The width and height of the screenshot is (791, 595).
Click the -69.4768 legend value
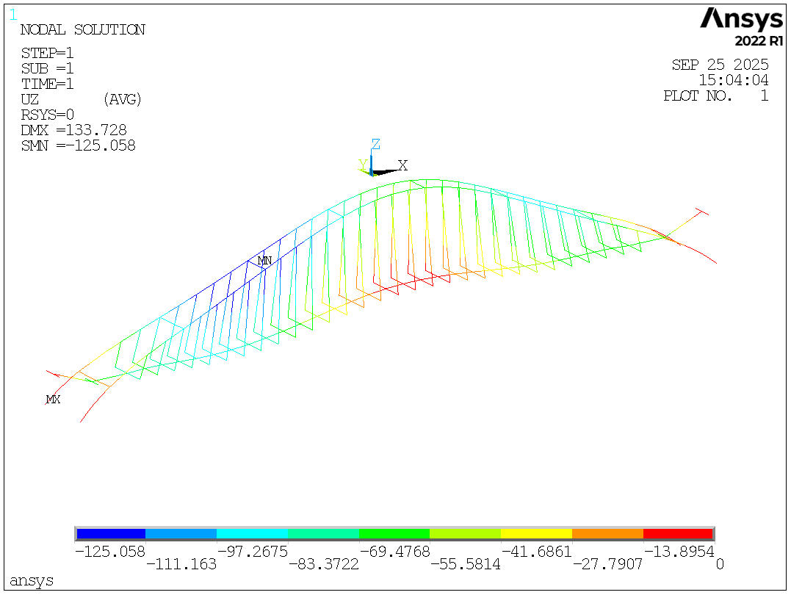pos(394,552)
